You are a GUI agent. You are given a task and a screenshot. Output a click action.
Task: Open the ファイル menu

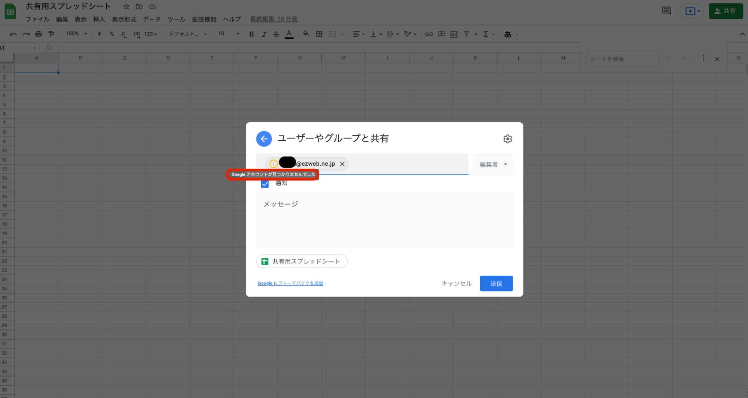pos(37,19)
